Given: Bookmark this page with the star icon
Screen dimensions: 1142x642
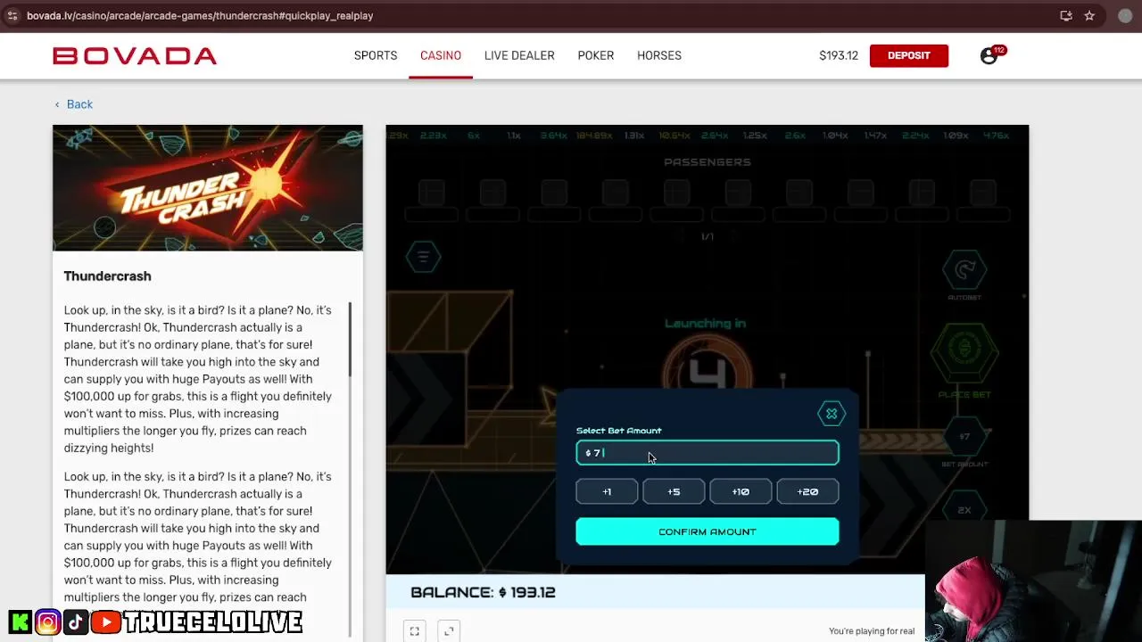Looking at the screenshot, I should point(1089,15).
